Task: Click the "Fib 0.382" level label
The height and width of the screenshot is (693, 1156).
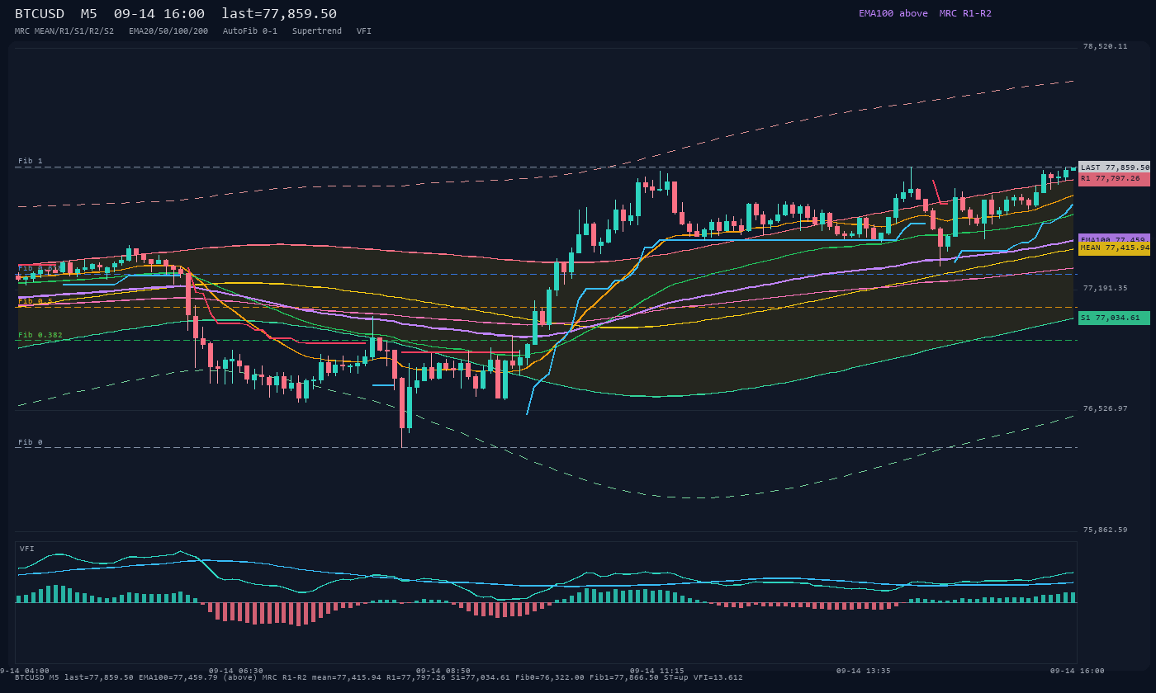Action: [x=40, y=335]
